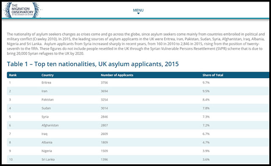271x166 pixels.
Task: Select the Country column header
Action: pos(47,75)
